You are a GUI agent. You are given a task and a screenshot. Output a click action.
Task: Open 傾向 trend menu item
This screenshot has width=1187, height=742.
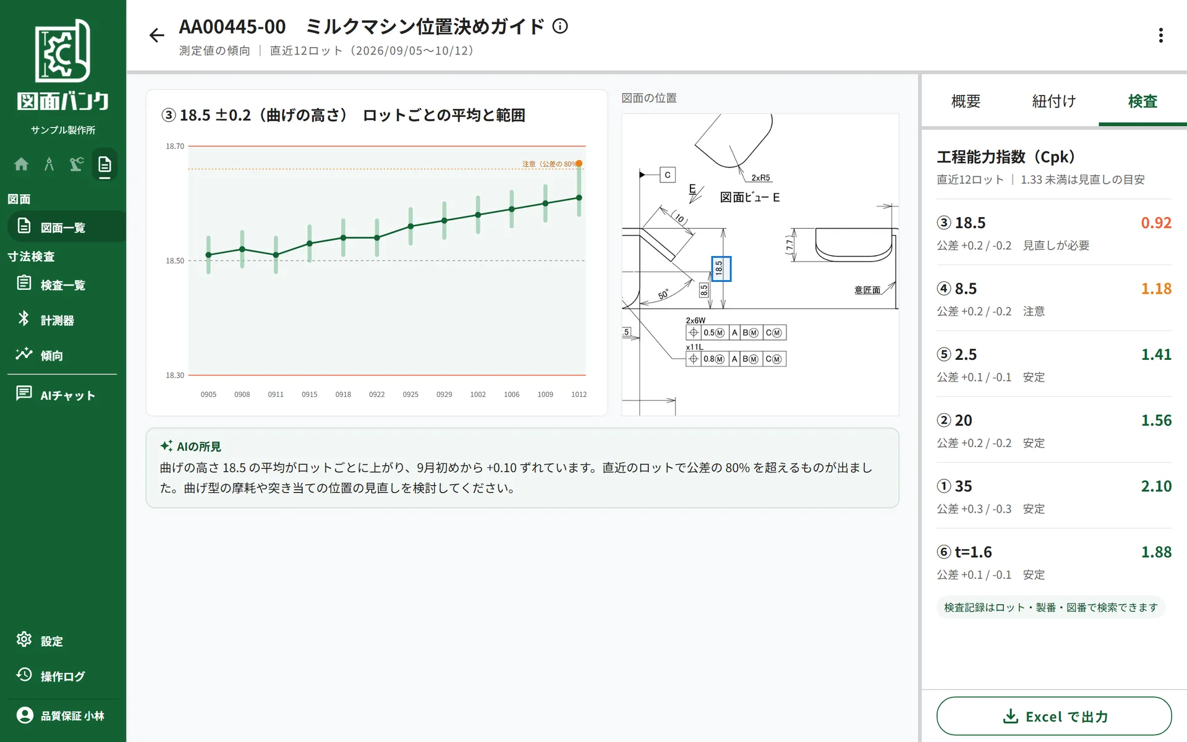62,355
